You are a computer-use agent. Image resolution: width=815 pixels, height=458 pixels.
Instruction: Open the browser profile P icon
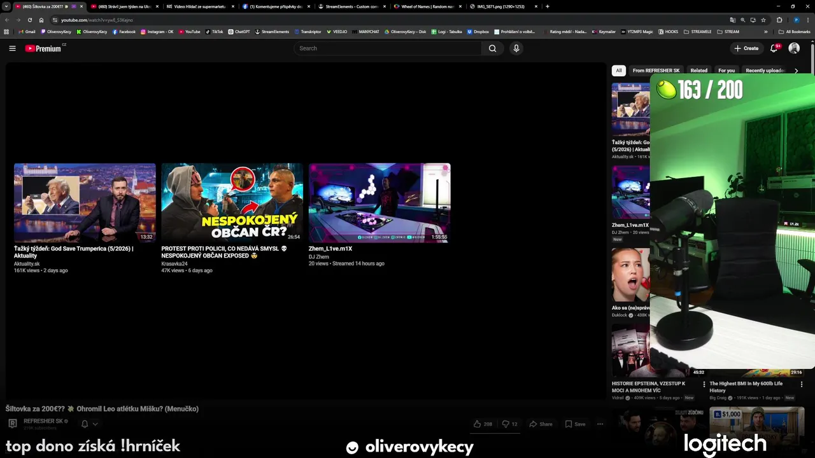[x=796, y=20]
